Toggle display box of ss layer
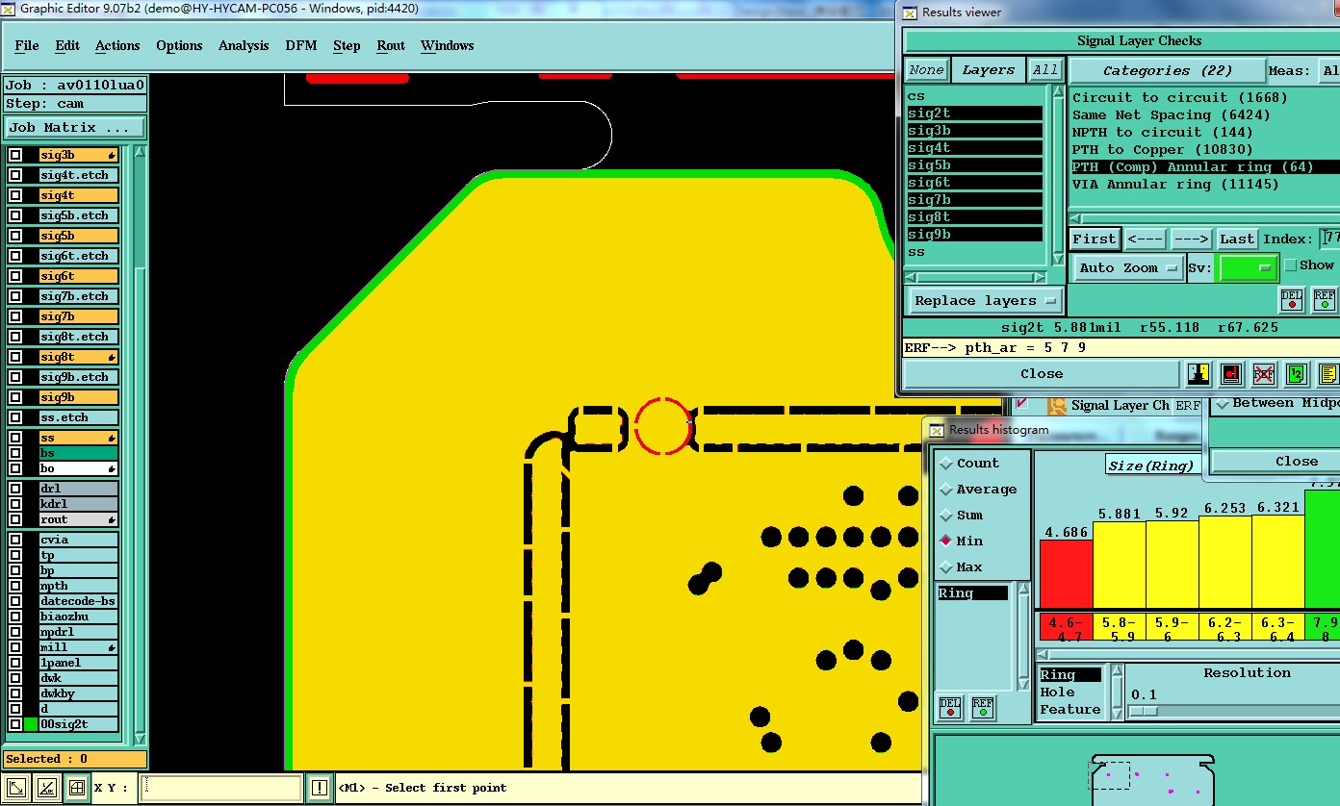This screenshot has width=1340, height=806. pos(15,438)
